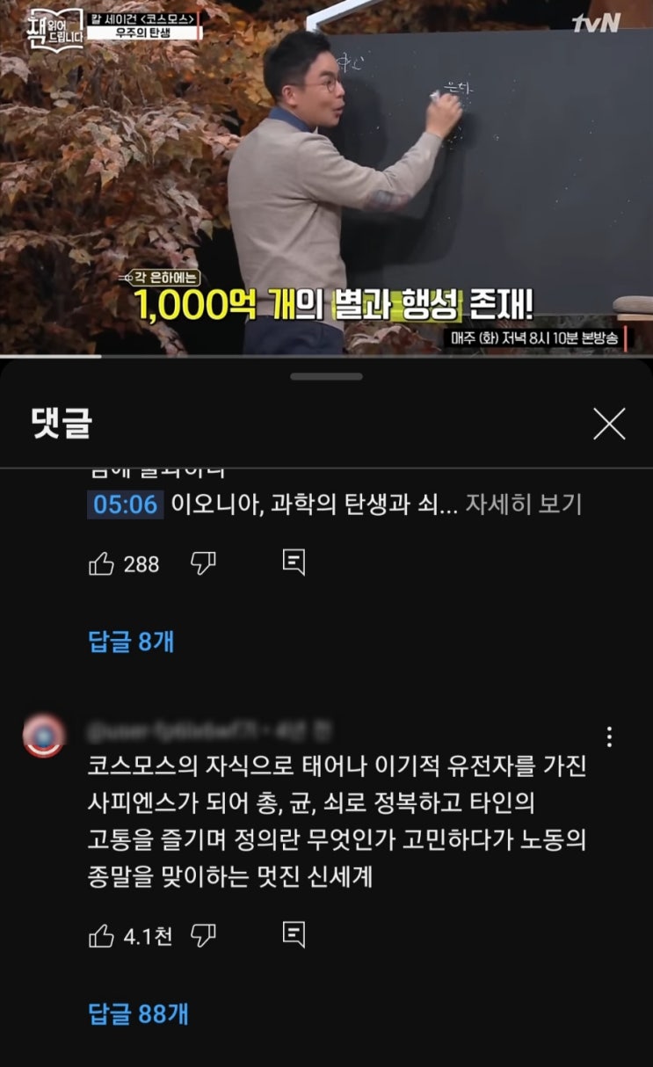Image resolution: width=653 pixels, height=1067 pixels.
Task: Reply to the 코스모스의 자식으로 comment using the reply icon
Action: (x=294, y=934)
